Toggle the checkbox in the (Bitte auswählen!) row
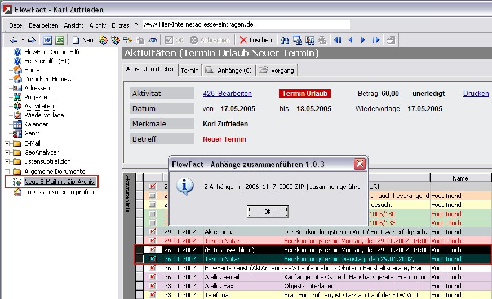The height and width of the screenshot is (299, 492). (x=153, y=250)
